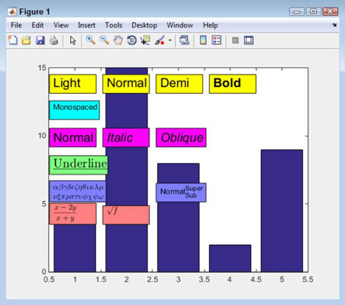
Task: Click the Hide Plot Tools icon
Action: click(x=235, y=40)
